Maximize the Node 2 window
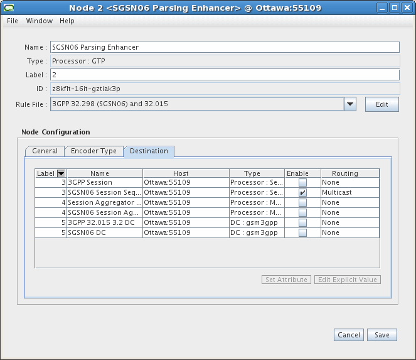The width and height of the screenshot is (416, 360). [x=395, y=8]
